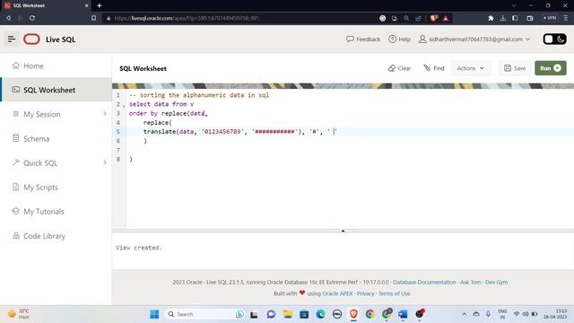This screenshot has height=323, width=574.
Task: Open the Windows Start menu
Action: coord(154,314)
